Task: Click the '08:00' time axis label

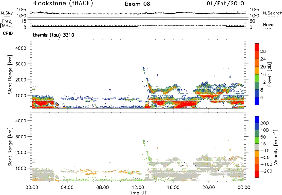Action: (102, 188)
